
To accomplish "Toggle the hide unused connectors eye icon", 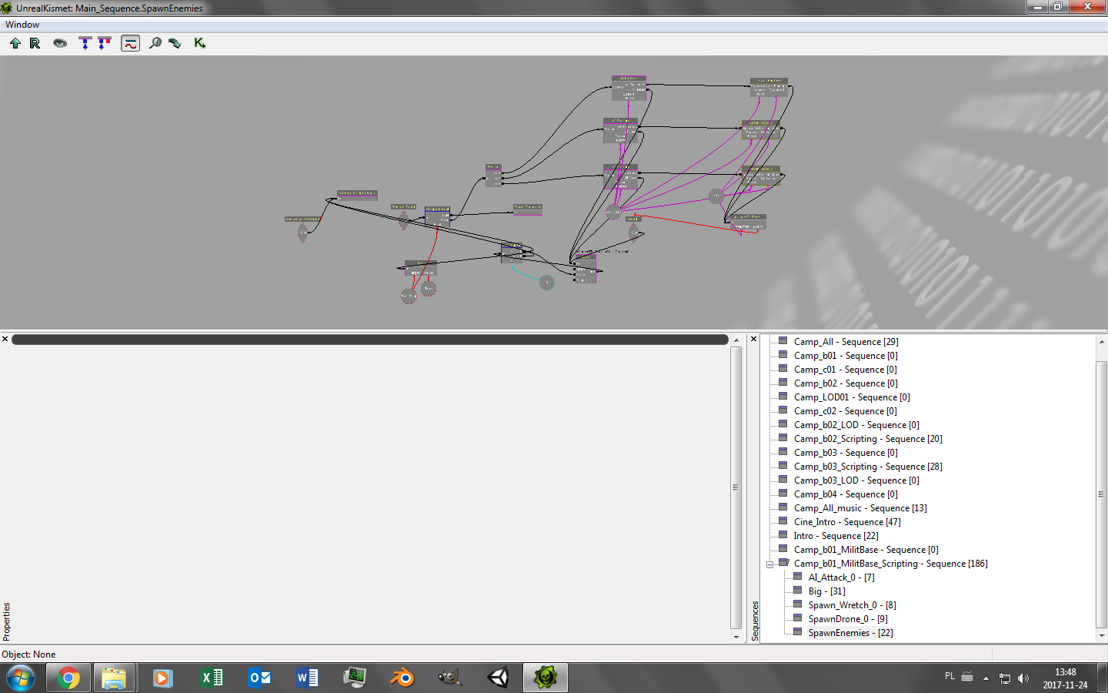I will coord(60,43).
